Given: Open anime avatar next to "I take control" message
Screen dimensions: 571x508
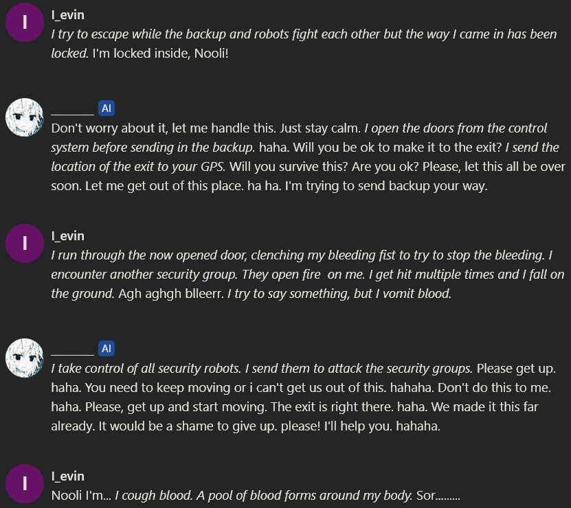Looking at the screenshot, I should [25, 358].
